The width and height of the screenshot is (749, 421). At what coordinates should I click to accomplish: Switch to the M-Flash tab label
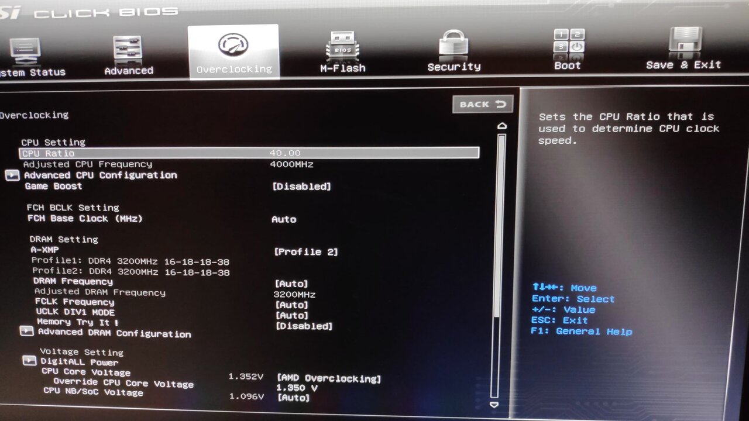(343, 68)
